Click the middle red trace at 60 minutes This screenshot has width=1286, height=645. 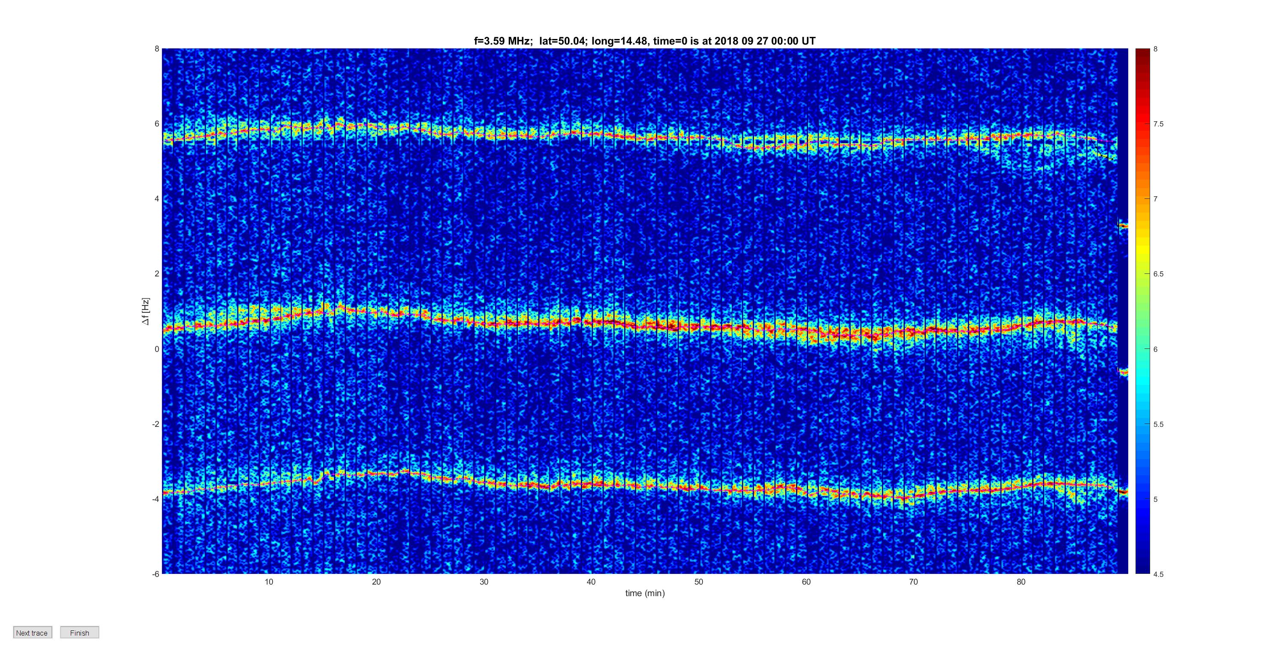[806, 331]
